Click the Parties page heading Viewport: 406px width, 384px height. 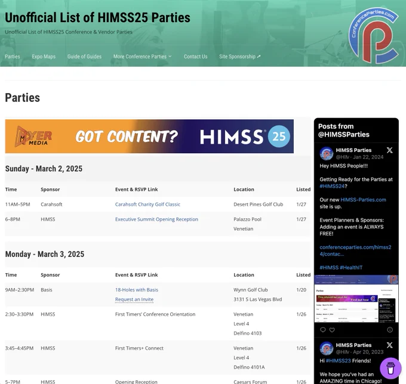pyautogui.click(x=23, y=98)
